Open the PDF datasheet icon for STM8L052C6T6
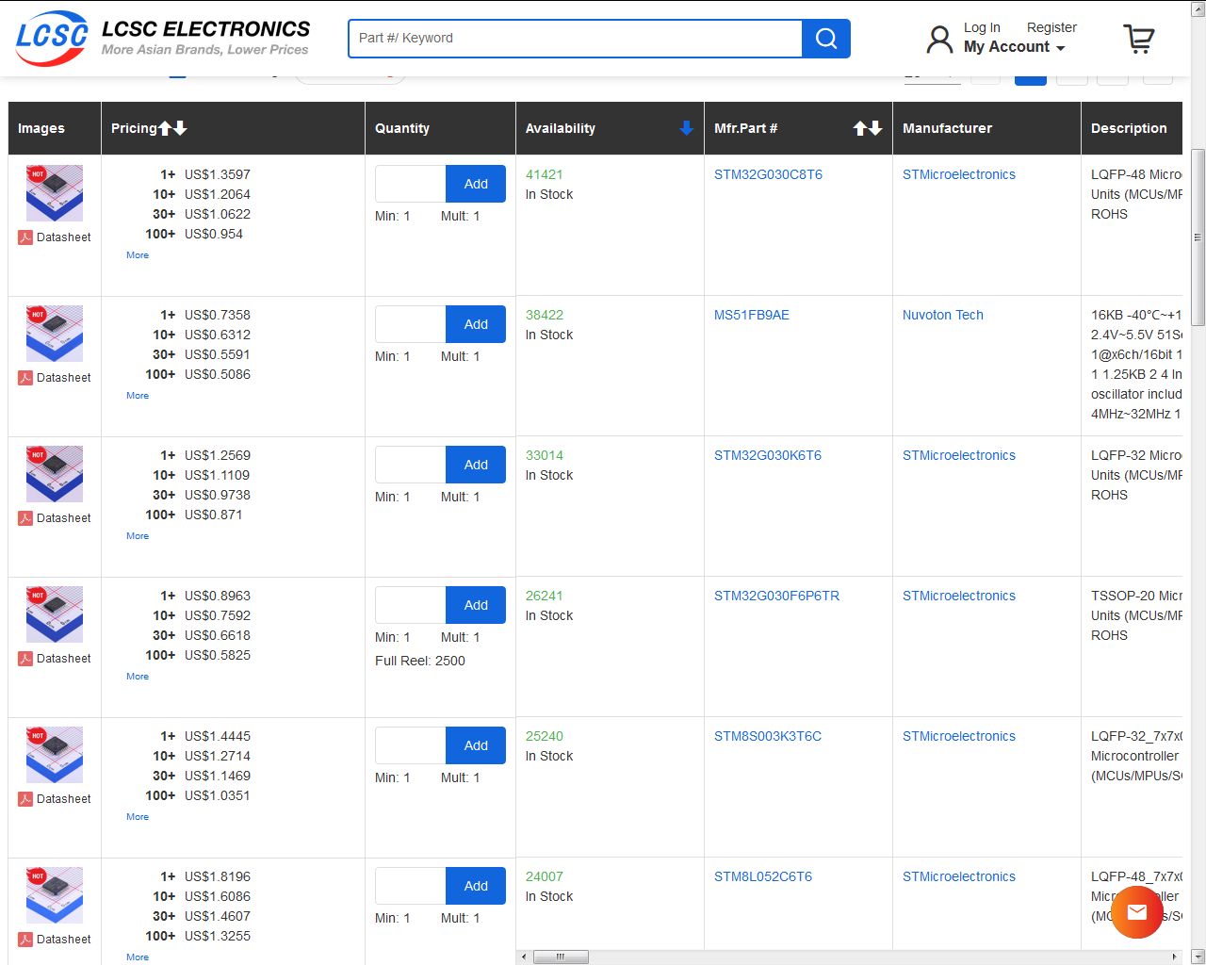 [25, 940]
